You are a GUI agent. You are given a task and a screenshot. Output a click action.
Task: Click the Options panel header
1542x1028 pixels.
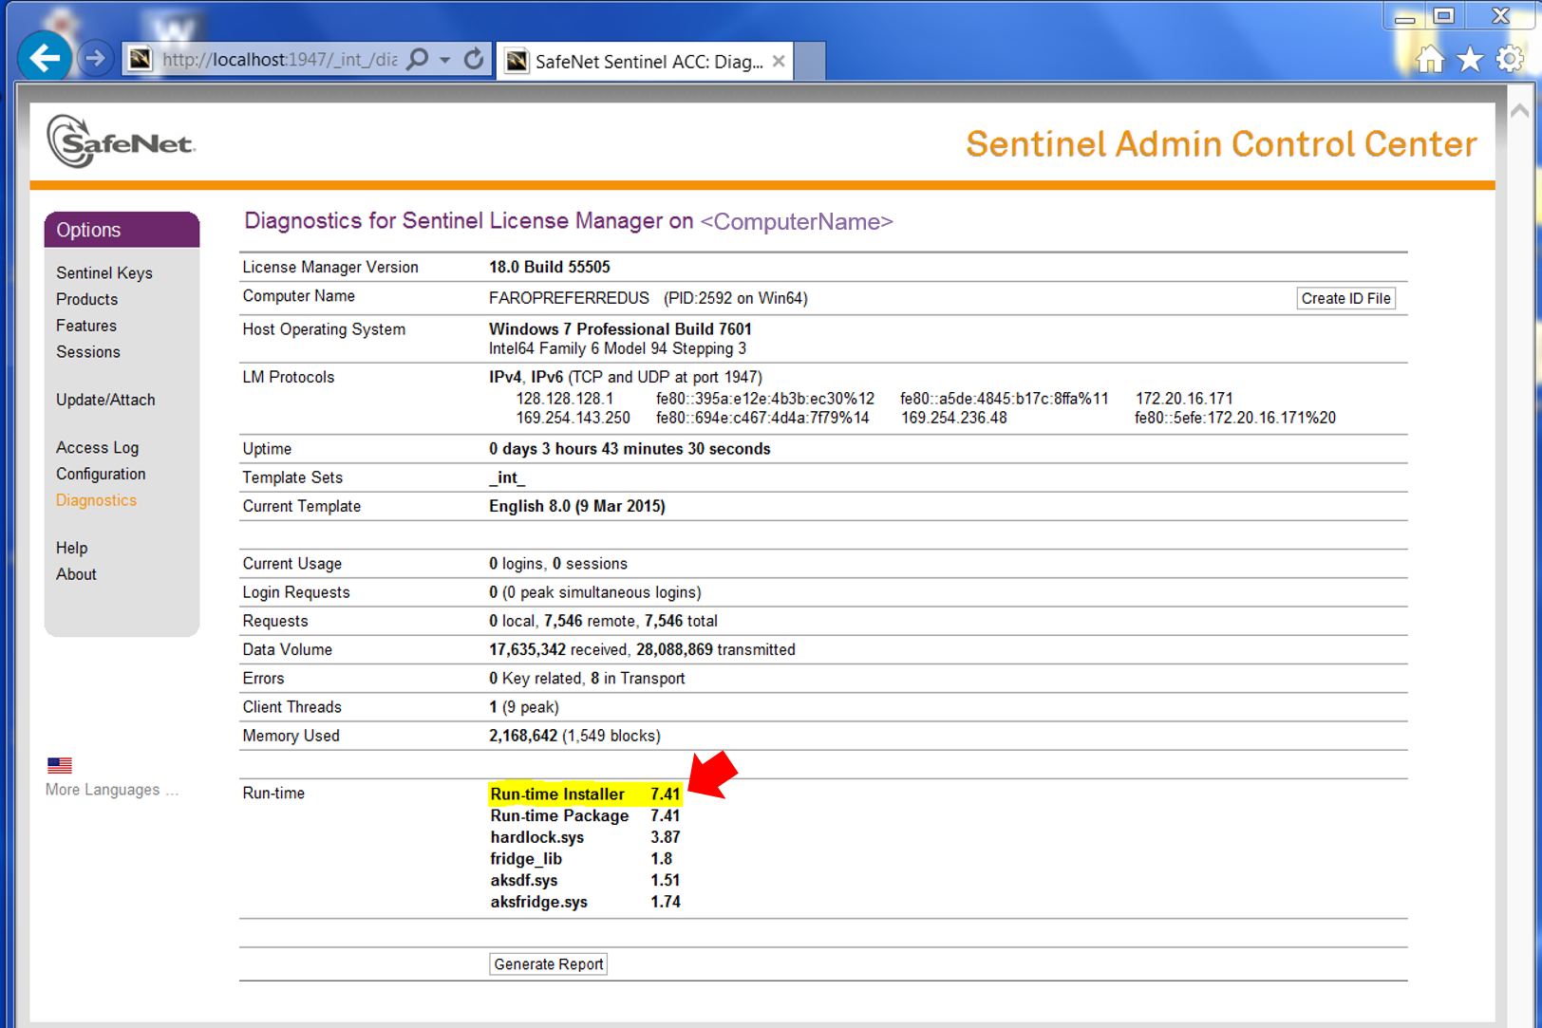122,230
